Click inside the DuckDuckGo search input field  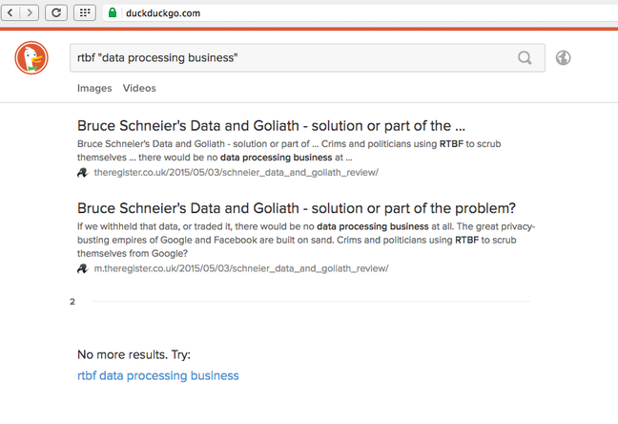tap(294, 57)
